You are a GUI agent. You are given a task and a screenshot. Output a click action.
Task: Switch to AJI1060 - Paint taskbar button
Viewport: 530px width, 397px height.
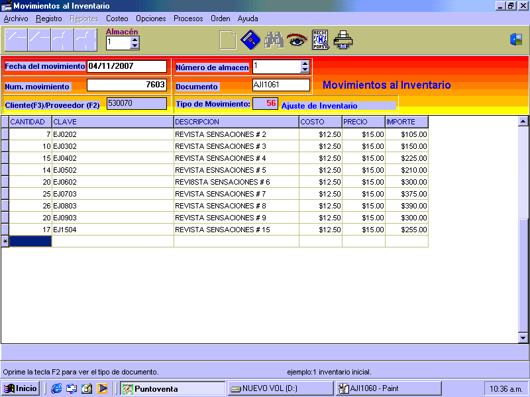[375, 388]
